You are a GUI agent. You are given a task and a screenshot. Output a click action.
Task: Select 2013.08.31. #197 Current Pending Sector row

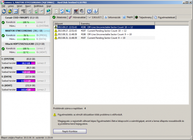point(104,38)
